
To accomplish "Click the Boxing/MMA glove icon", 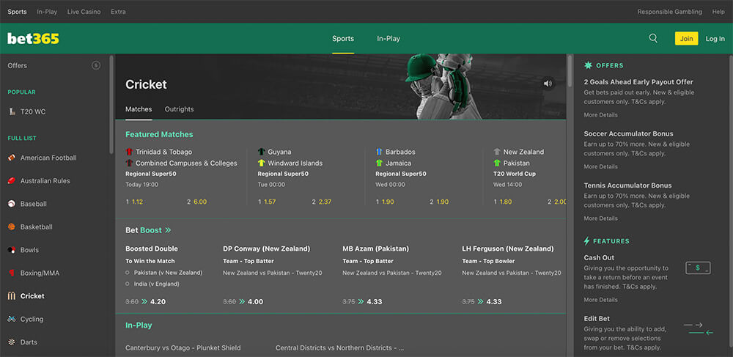I will pos(12,273).
